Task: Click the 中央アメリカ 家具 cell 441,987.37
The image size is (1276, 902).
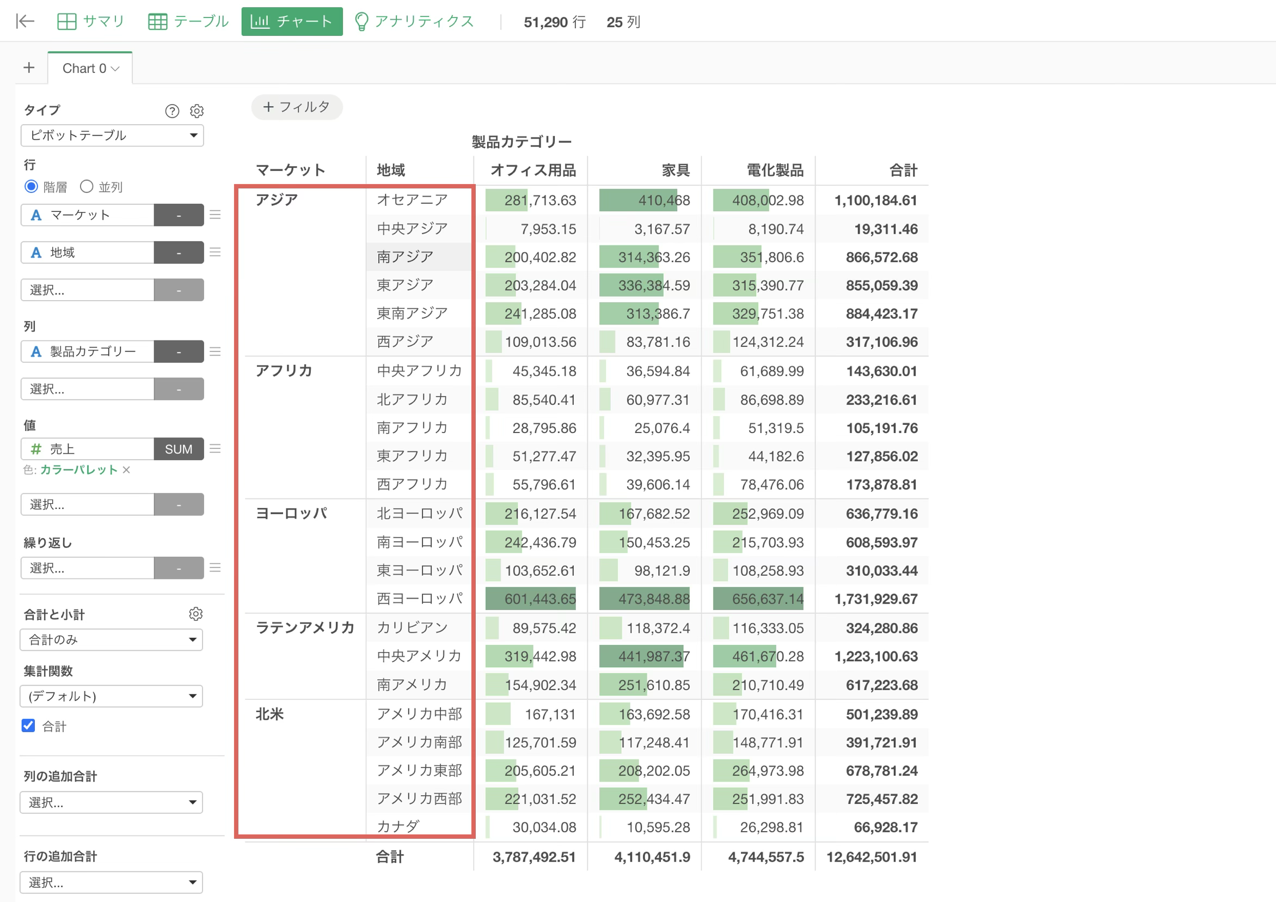Action: [645, 656]
